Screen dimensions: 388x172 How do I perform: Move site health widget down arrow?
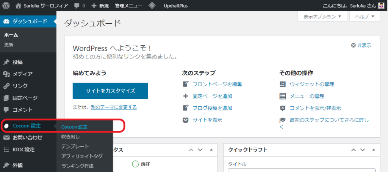[x=200, y=150]
